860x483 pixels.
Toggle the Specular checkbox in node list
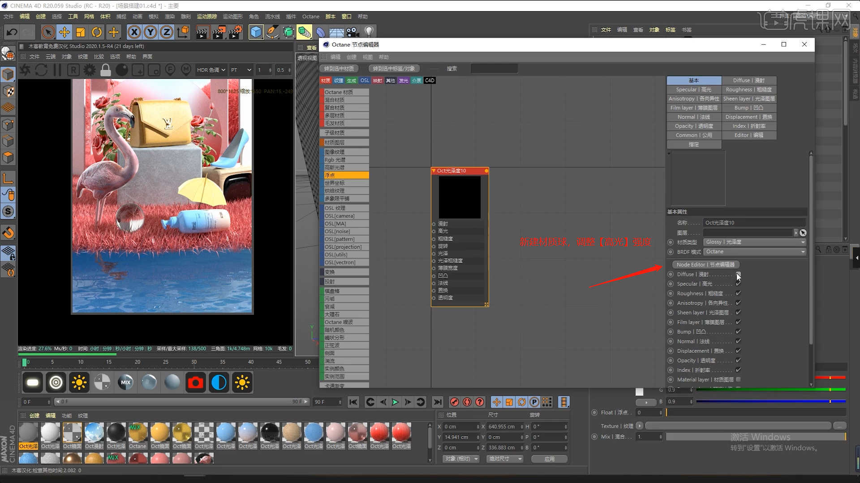738,284
